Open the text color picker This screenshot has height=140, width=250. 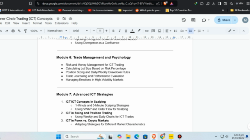(132, 31)
